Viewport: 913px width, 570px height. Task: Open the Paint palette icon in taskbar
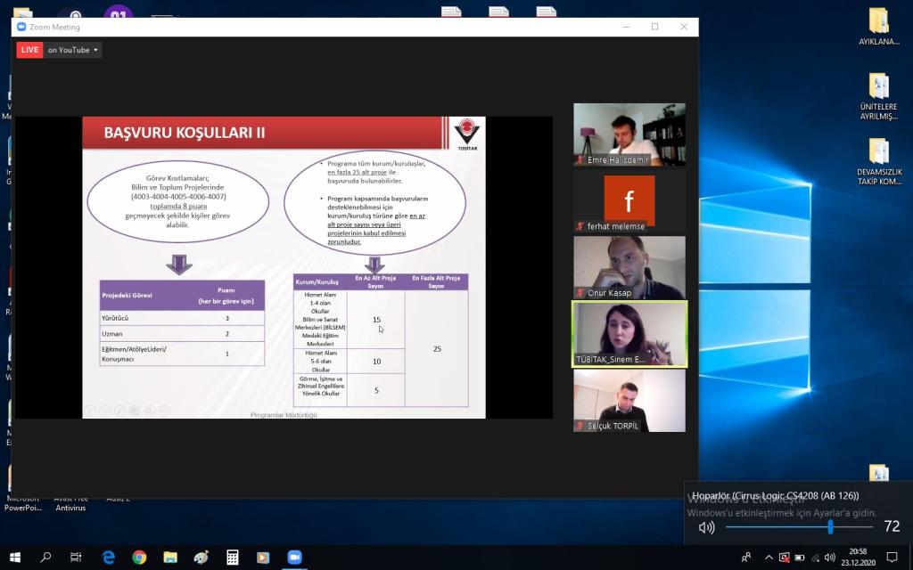(202, 558)
